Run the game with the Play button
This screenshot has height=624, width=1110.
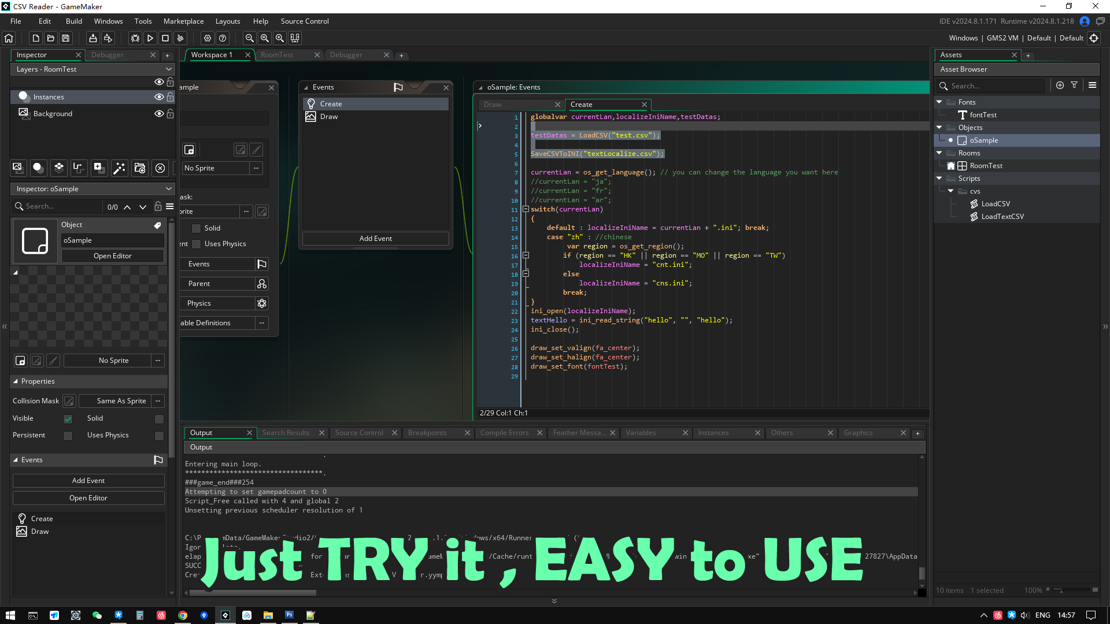150,38
